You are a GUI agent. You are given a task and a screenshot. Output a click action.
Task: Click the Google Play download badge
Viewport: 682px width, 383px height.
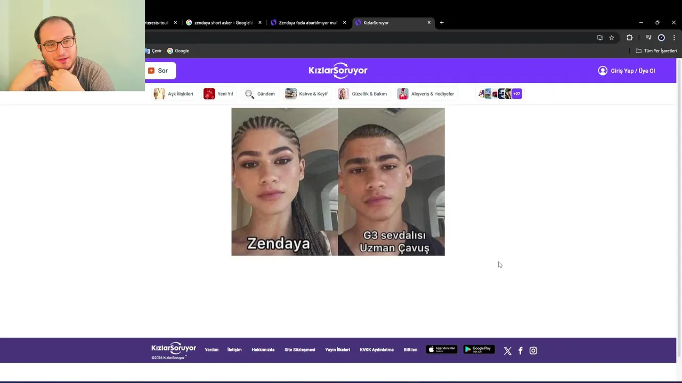(478, 349)
